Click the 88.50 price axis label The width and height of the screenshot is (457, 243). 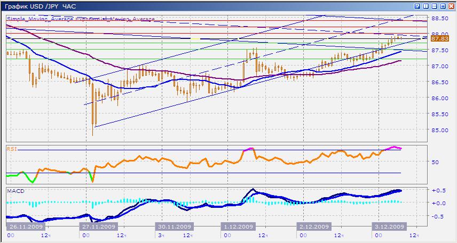(x=439, y=18)
